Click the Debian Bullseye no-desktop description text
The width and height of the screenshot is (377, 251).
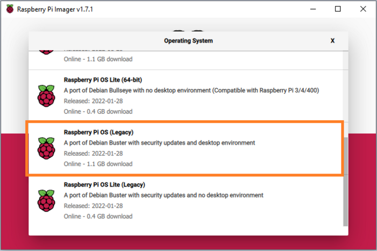point(191,90)
